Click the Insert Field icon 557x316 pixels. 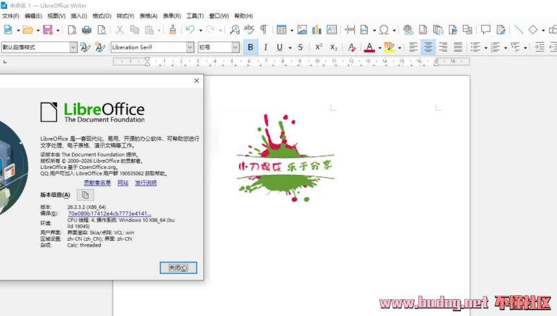coord(365,30)
